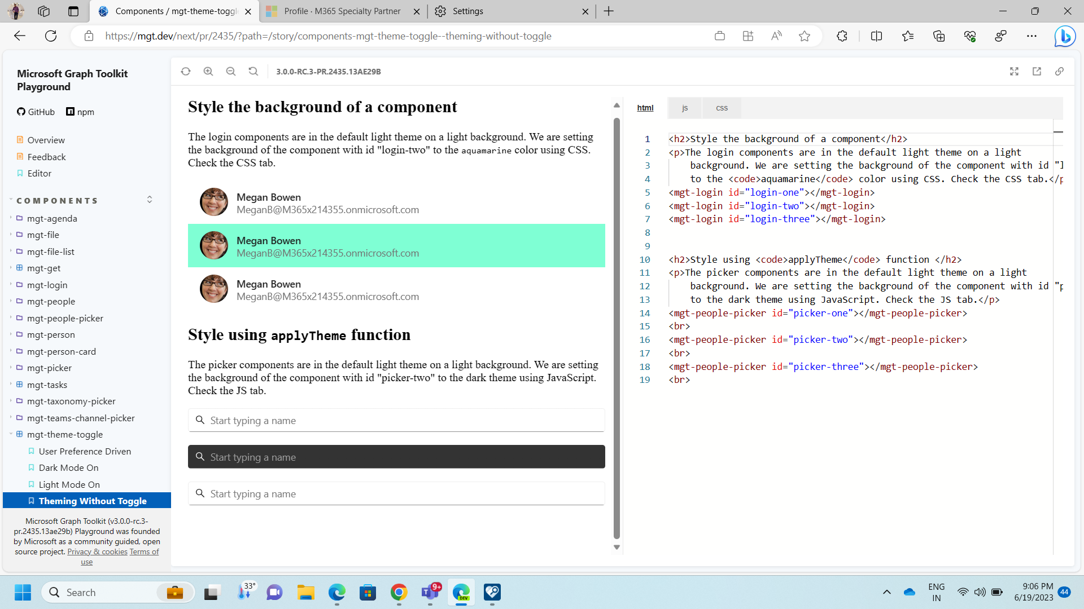This screenshot has width=1084, height=609.
Task: Select the Dark Mode On story
Action: (x=69, y=467)
